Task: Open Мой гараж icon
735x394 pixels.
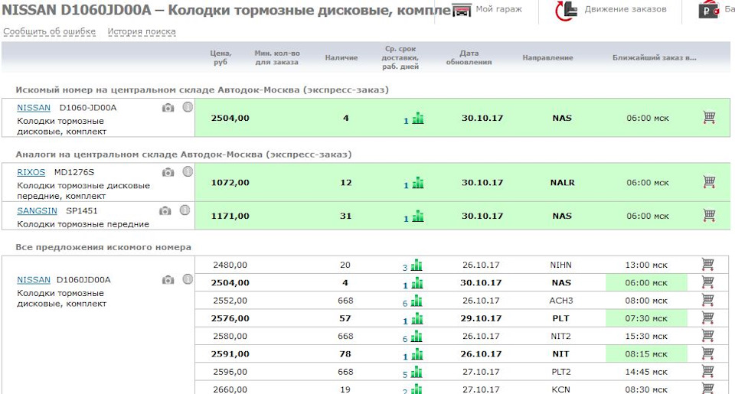Action: point(462,10)
